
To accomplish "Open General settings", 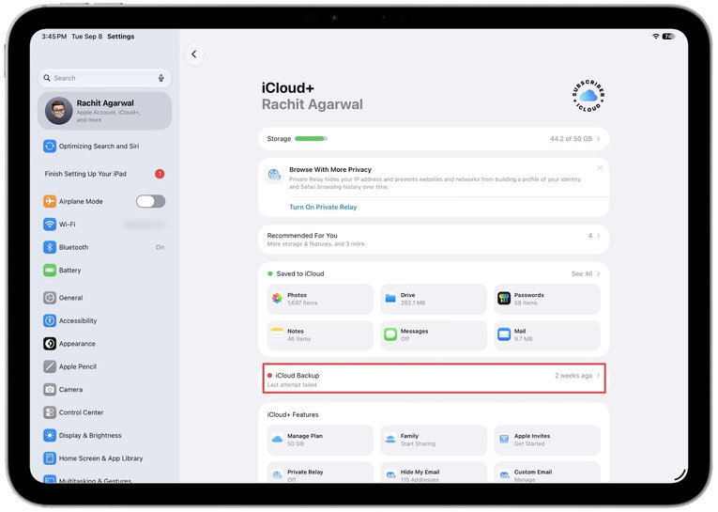I will (x=104, y=298).
